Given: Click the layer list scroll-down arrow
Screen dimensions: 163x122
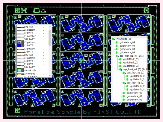Looking at the screenshot, I should coord(50,75).
